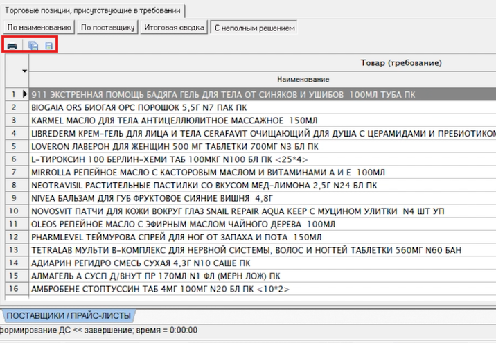496x343 pixels.
Task: Switch to the По наименованию tab
Action: (39, 28)
